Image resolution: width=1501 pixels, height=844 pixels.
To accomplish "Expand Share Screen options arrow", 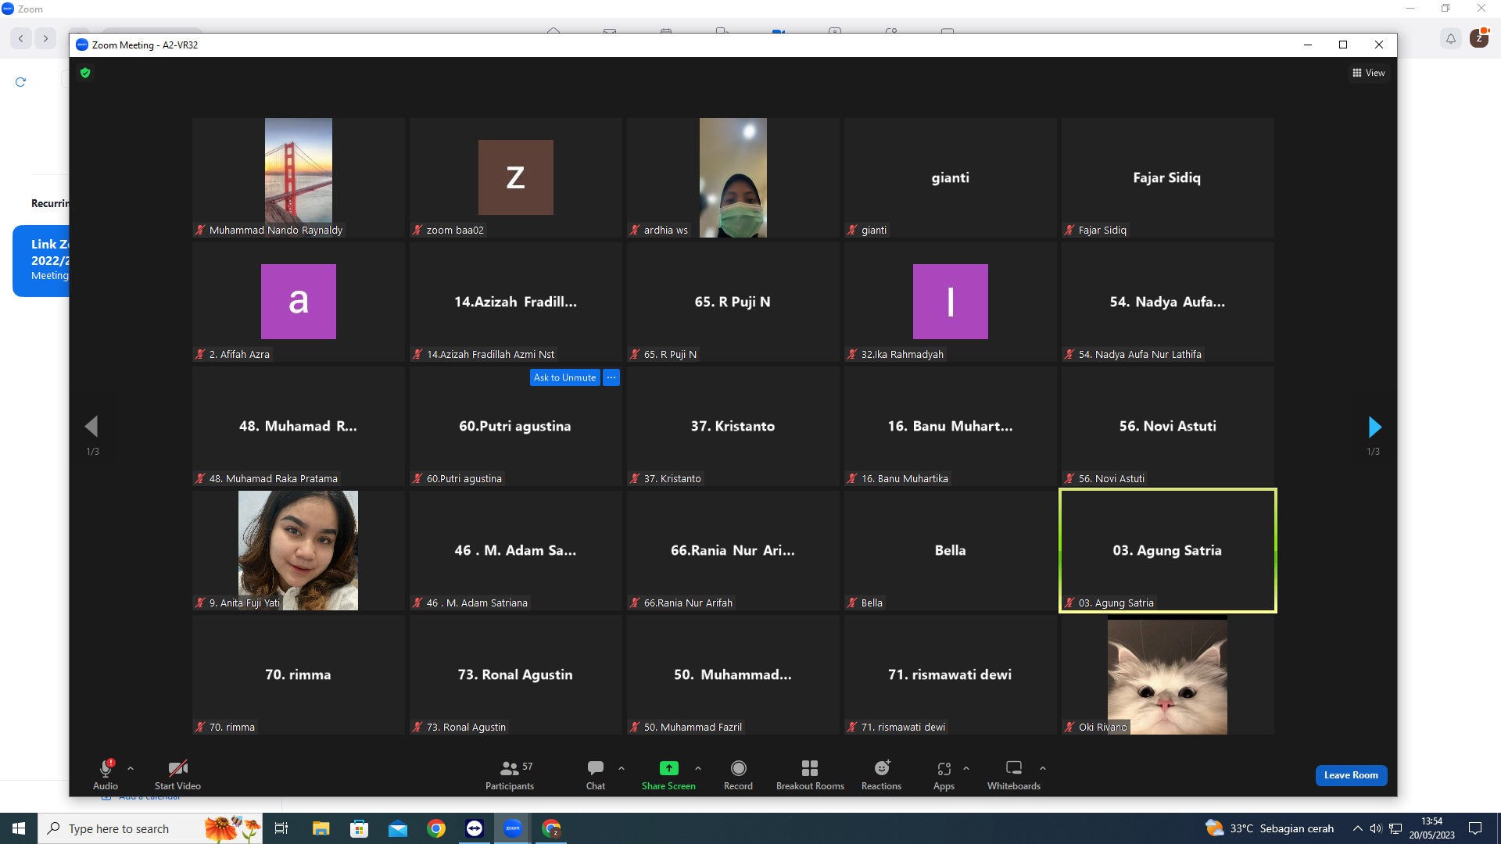I will (x=698, y=768).
